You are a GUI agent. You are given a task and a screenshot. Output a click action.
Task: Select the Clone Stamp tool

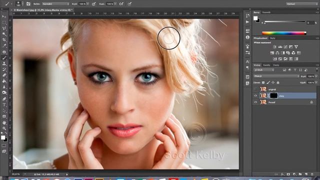[4, 63]
